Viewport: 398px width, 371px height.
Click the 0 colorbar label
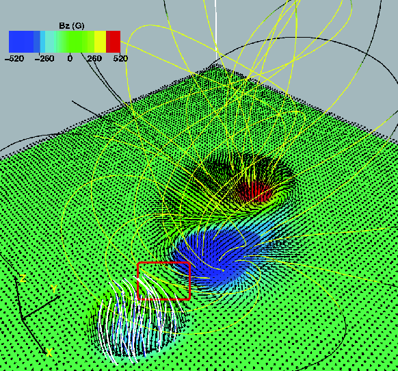pos(70,59)
